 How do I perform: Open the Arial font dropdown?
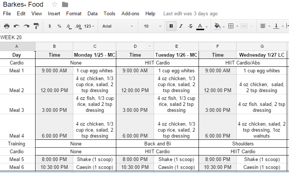coord(118,26)
